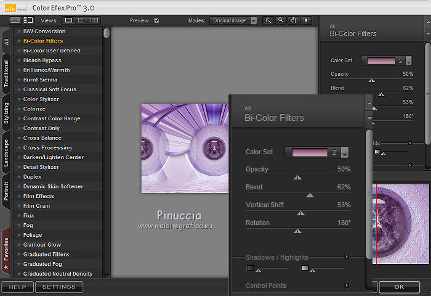Select the arrow pointer tool
This screenshot has width=431, height=296.
tap(268, 20)
